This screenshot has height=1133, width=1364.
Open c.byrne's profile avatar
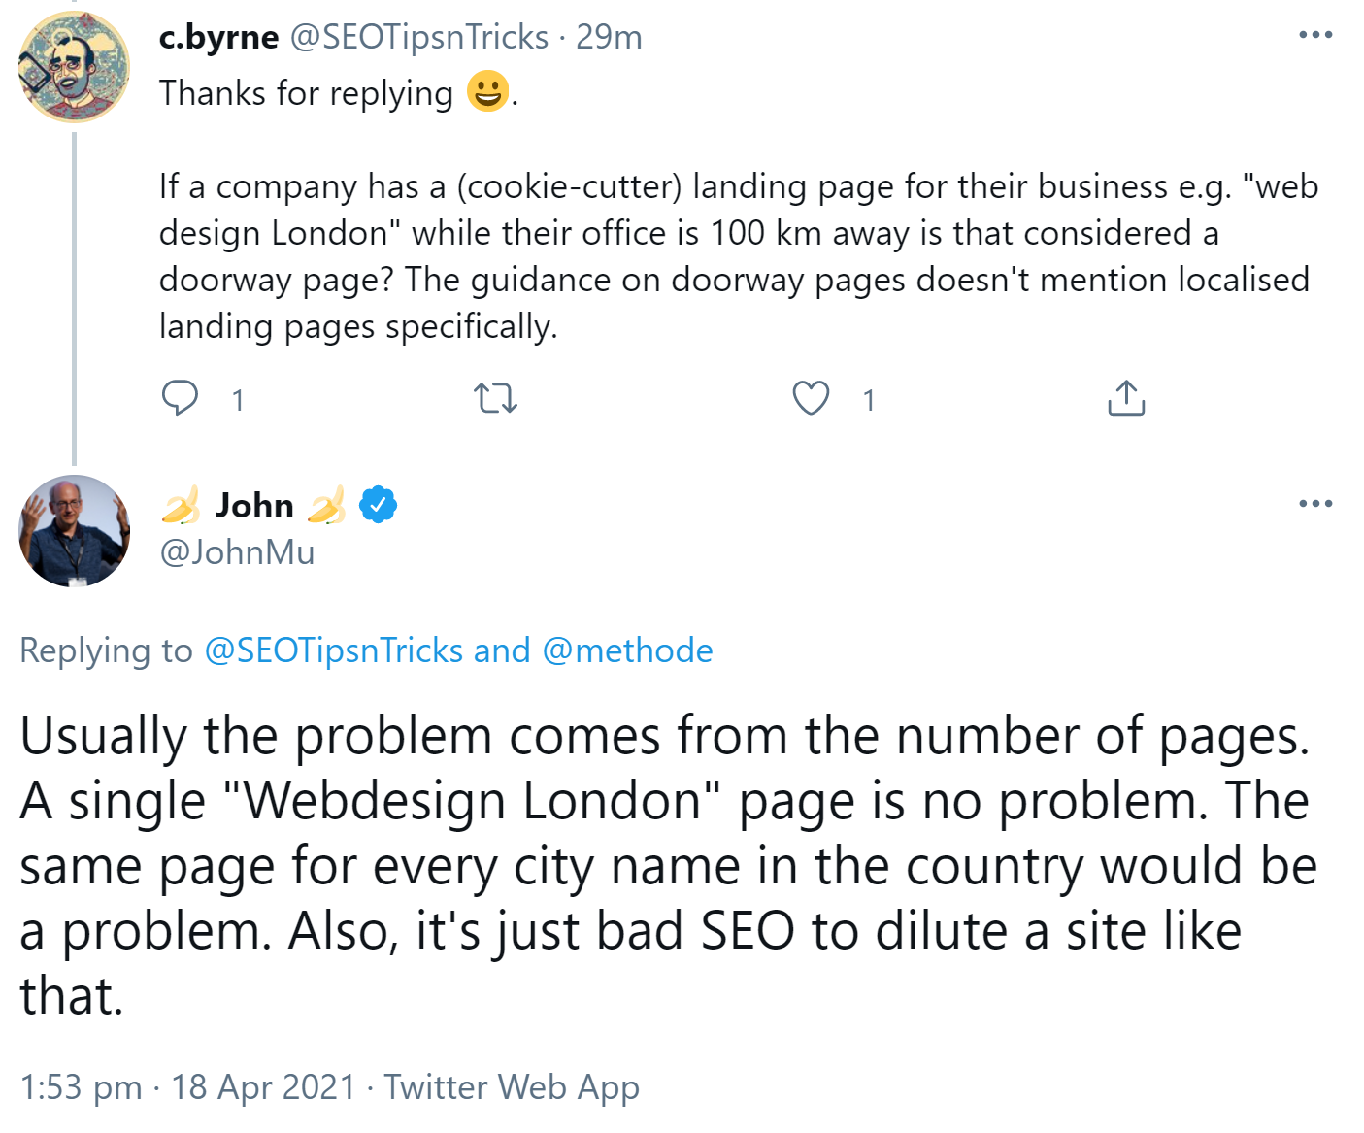[74, 67]
